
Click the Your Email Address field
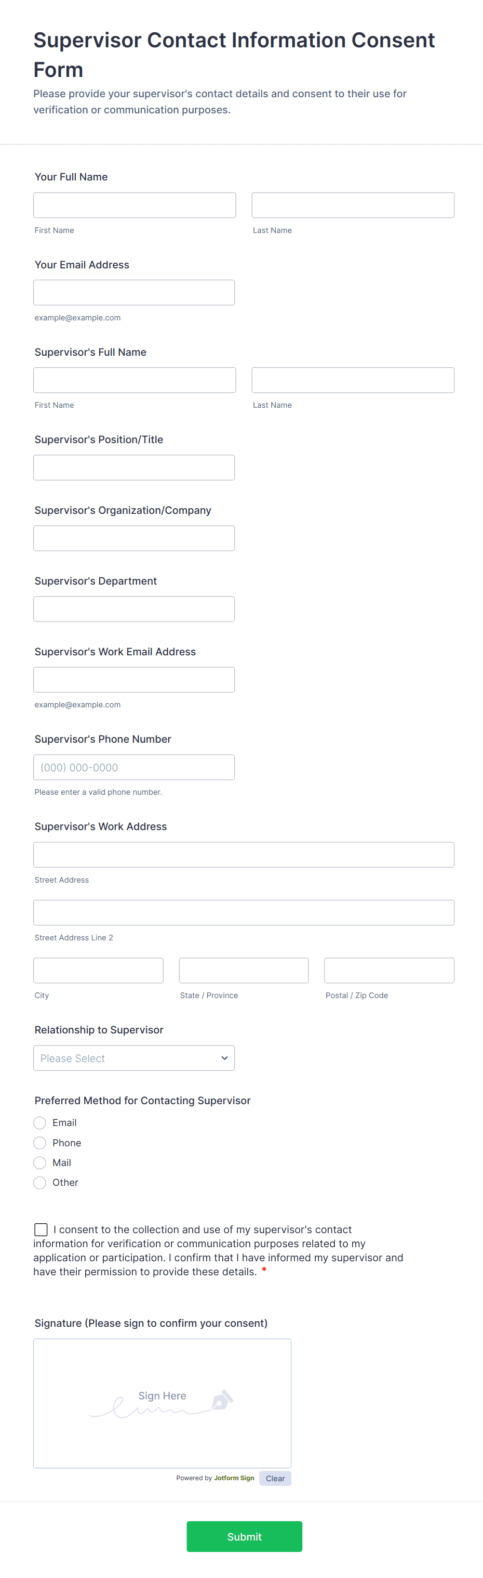click(133, 293)
